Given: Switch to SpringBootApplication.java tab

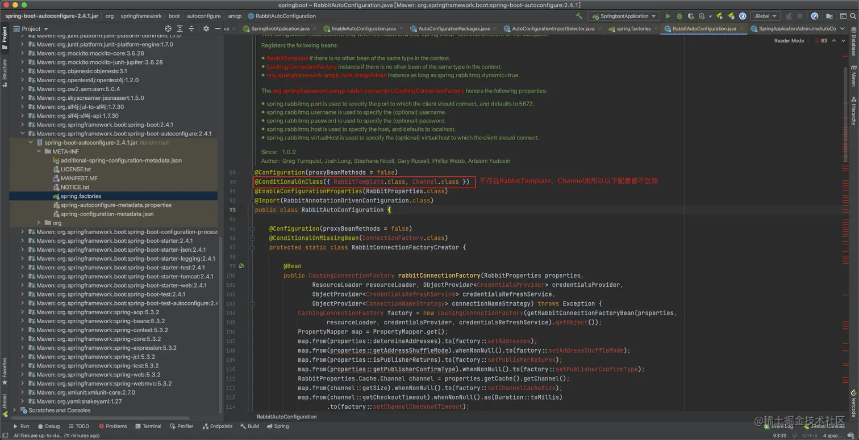Looking at the screenshot, I should point(280,28).
